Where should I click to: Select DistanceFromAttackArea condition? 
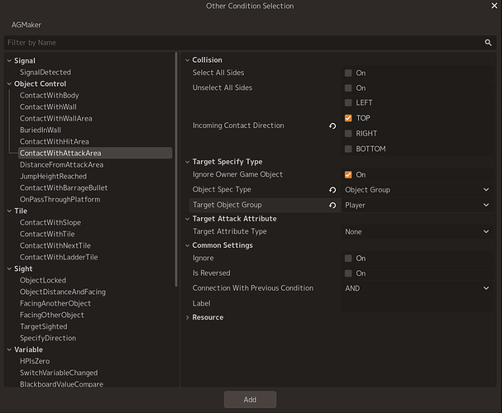coord(62,164)
